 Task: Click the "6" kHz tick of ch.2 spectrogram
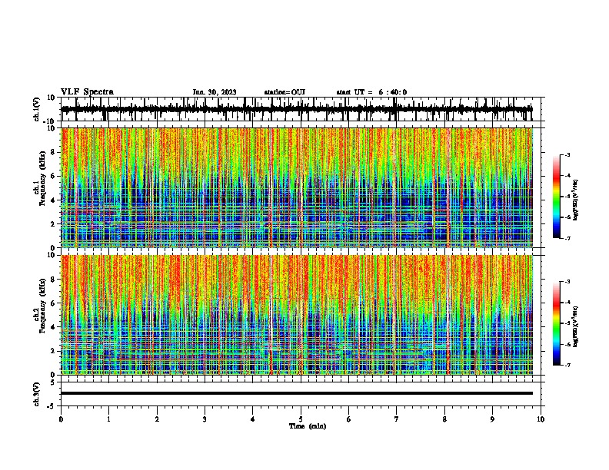[54, 303]
